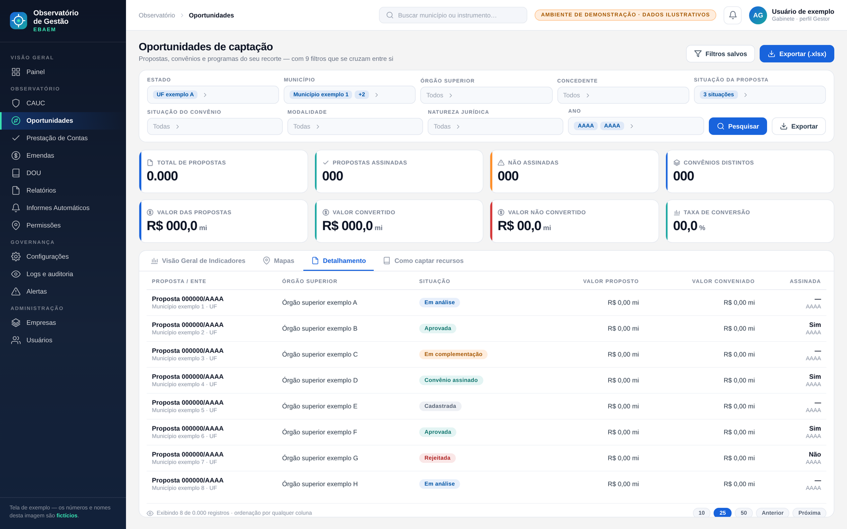Click the Permissões pin icon
This screenshot has width=847, height=529.
click(16, 225)
